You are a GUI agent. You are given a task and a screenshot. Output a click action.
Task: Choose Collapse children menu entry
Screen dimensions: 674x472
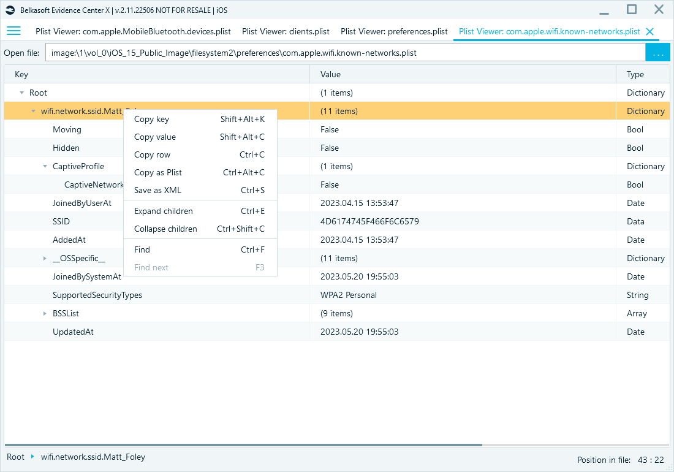(x=200, y=229)
